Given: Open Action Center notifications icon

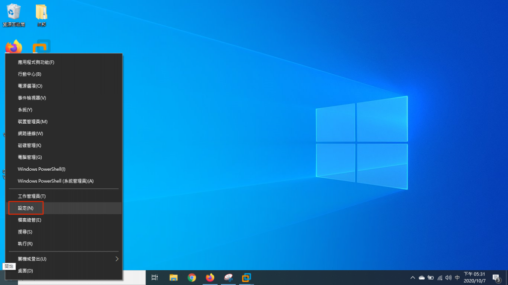Looking at the screenshot, I should [496, 278].
